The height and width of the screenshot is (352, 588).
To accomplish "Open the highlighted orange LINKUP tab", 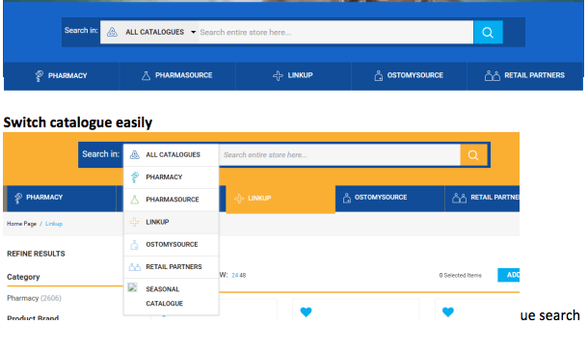I will tap(281, 199).
